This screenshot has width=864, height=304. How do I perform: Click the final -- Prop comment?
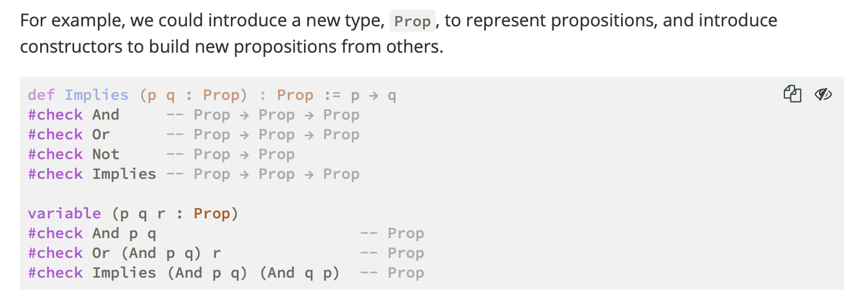click(x=392, y=273)
